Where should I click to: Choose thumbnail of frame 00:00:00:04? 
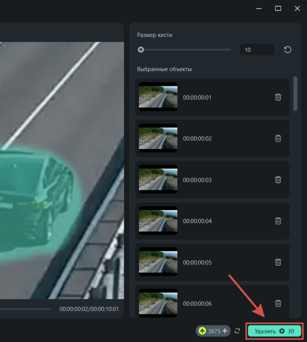point(158,221)
